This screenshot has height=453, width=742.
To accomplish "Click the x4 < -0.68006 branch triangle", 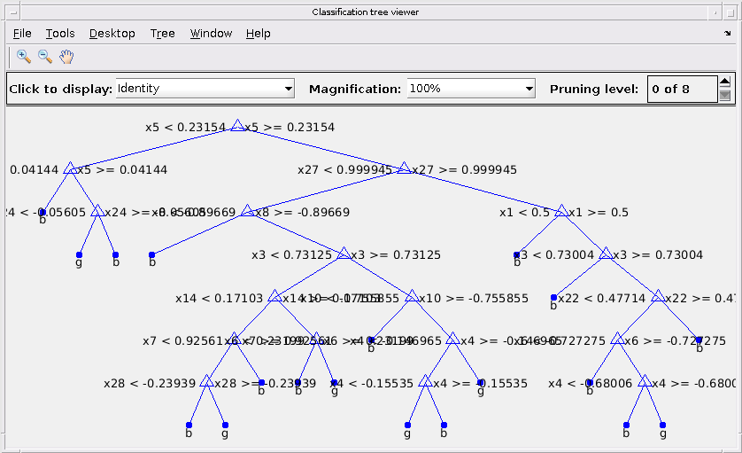I will click(x=645, y=381).
